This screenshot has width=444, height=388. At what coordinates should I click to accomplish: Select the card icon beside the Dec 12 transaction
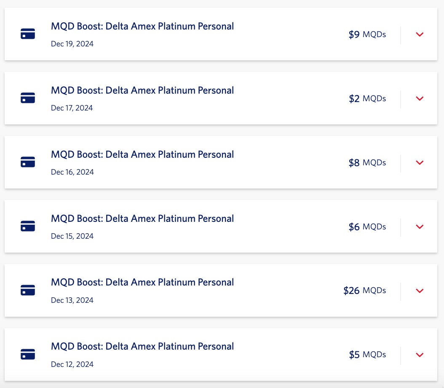click(28, 354)
